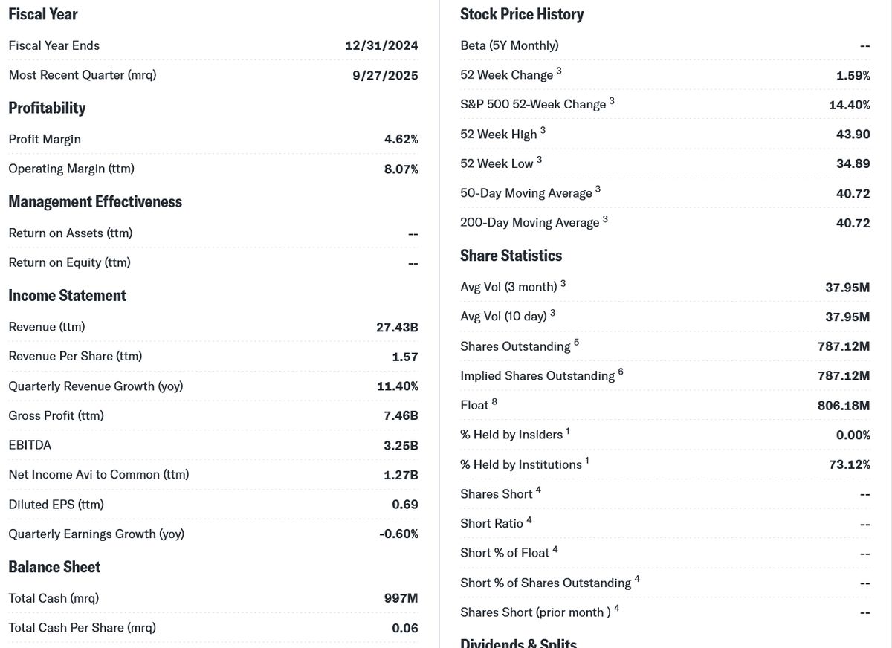The image size is (892, 648).
Task: Click the 9/27/2025 most recent quarter date
Action: click(x=385, y=75)
